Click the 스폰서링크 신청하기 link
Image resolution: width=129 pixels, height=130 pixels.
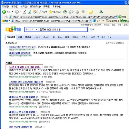115,43
